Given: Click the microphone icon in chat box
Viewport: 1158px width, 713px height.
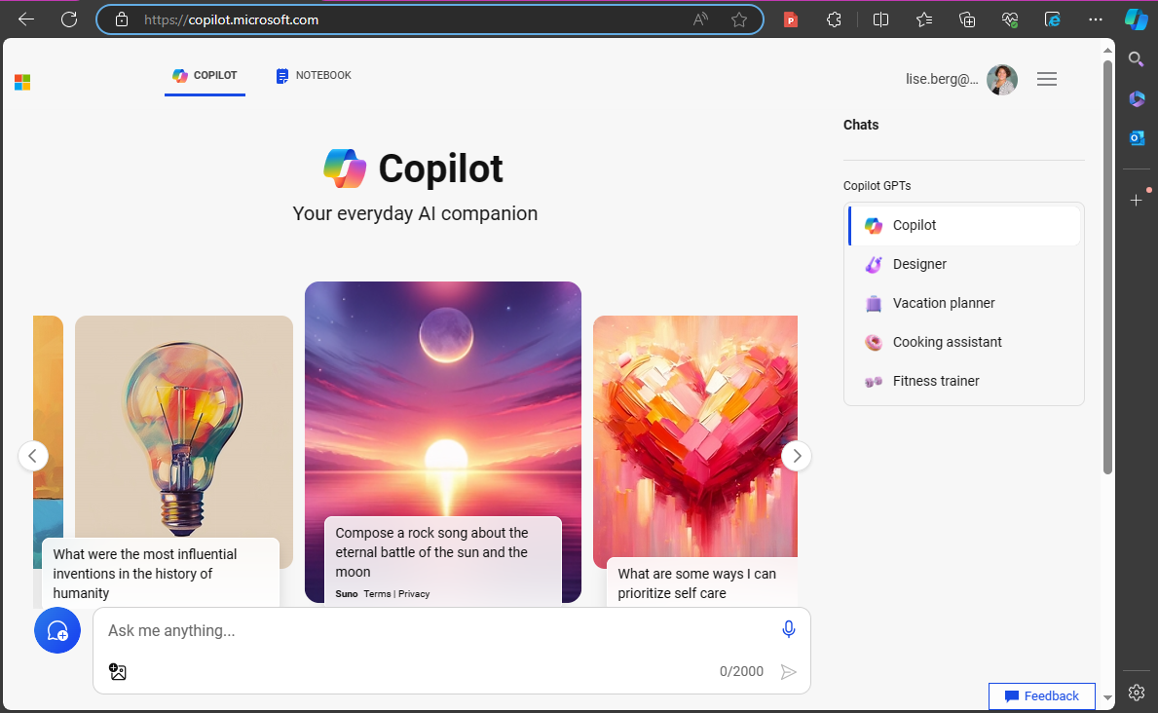Looking at the screenshot, I should (789, 629).
